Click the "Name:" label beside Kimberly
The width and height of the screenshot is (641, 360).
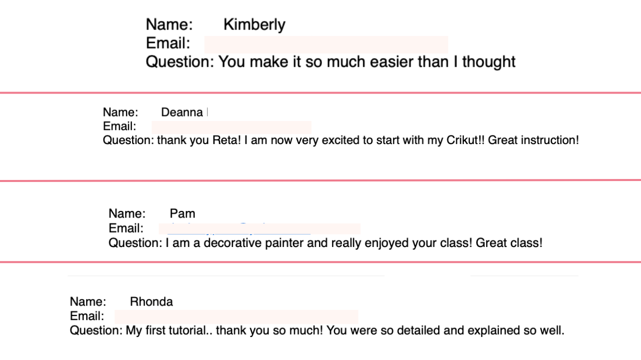[169, 24]
